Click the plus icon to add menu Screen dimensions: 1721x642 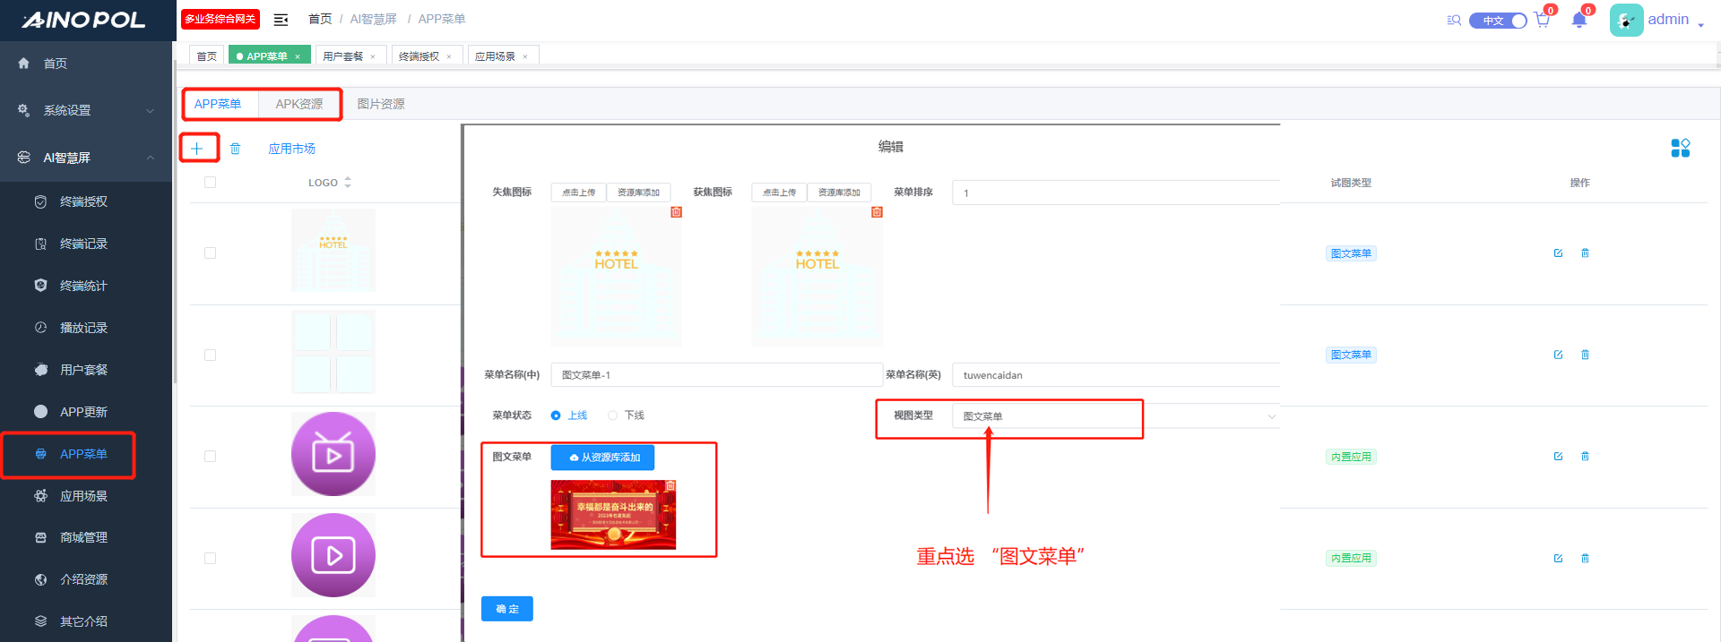(197, 149)
